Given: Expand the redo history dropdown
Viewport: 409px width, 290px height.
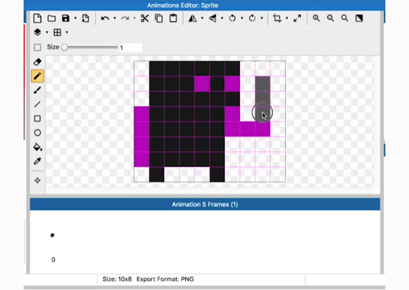Looking at the screenshot, I should tap(135, 18).
